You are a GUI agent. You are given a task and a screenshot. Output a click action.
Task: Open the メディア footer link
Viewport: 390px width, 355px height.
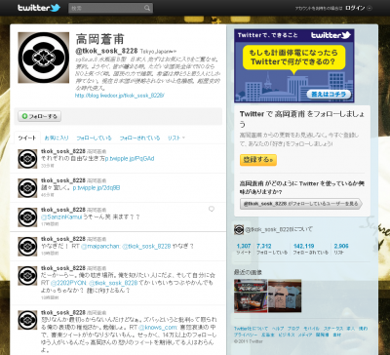pos(305,335)
